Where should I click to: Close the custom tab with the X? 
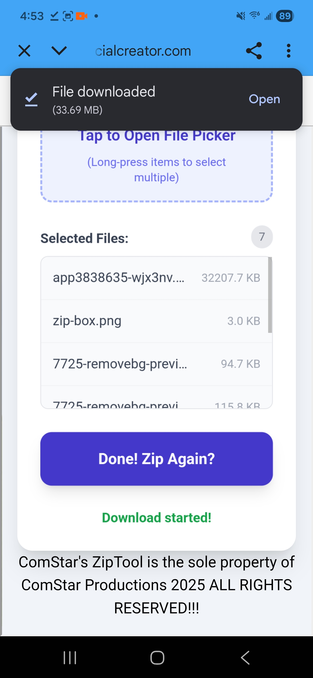point(24,50)
